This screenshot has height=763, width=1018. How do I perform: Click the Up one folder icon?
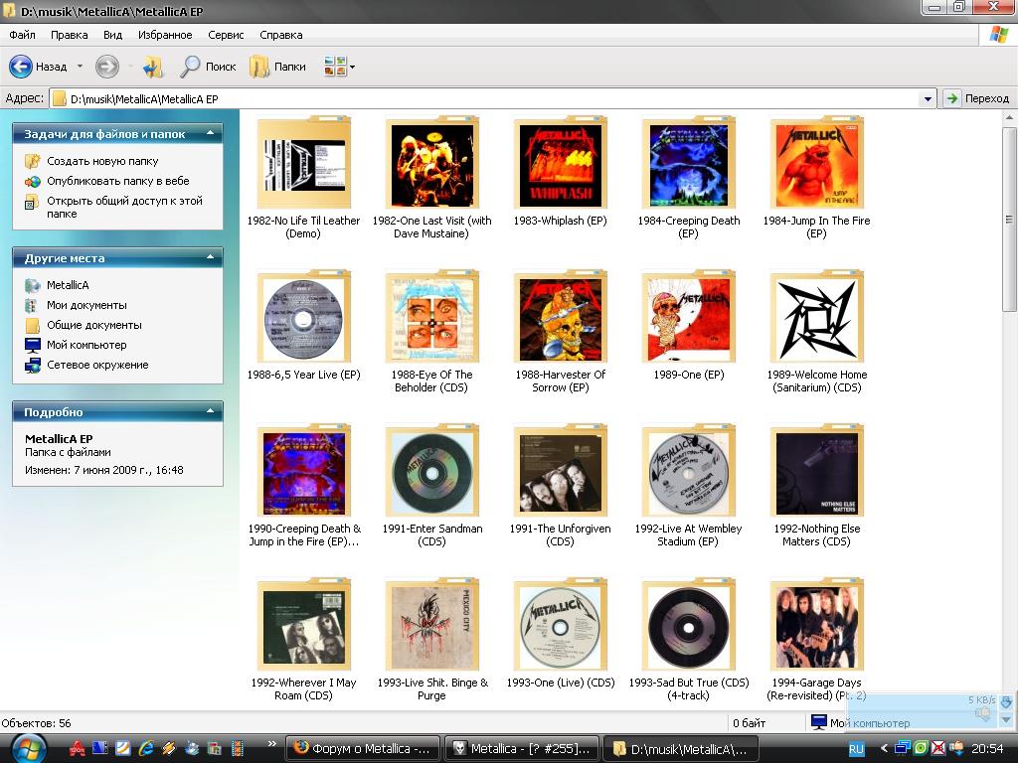tap(152, 67)
